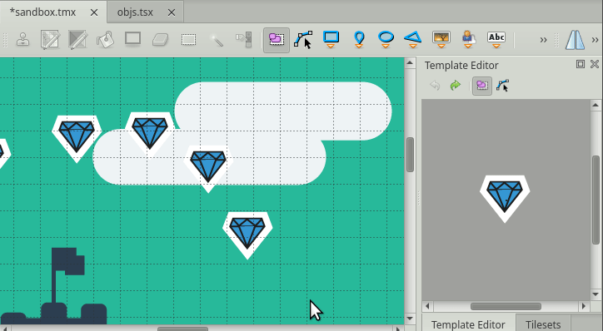Select the Terrain Brush tool
603x331 pixels.
[50, 40]
